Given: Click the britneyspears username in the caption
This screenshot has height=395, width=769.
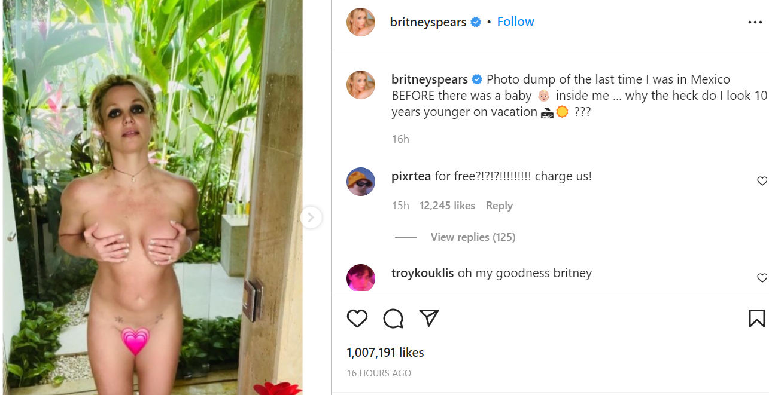Looking at the screenshot, I should [x=429, y=79].
